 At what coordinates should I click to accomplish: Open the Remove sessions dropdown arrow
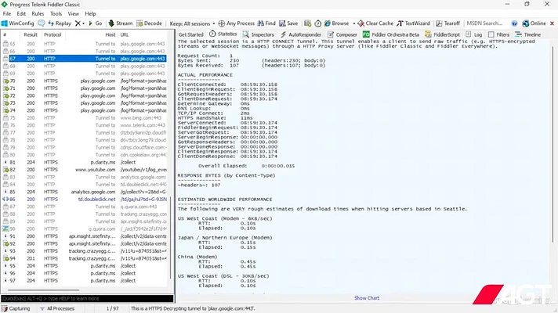(84, 23)
